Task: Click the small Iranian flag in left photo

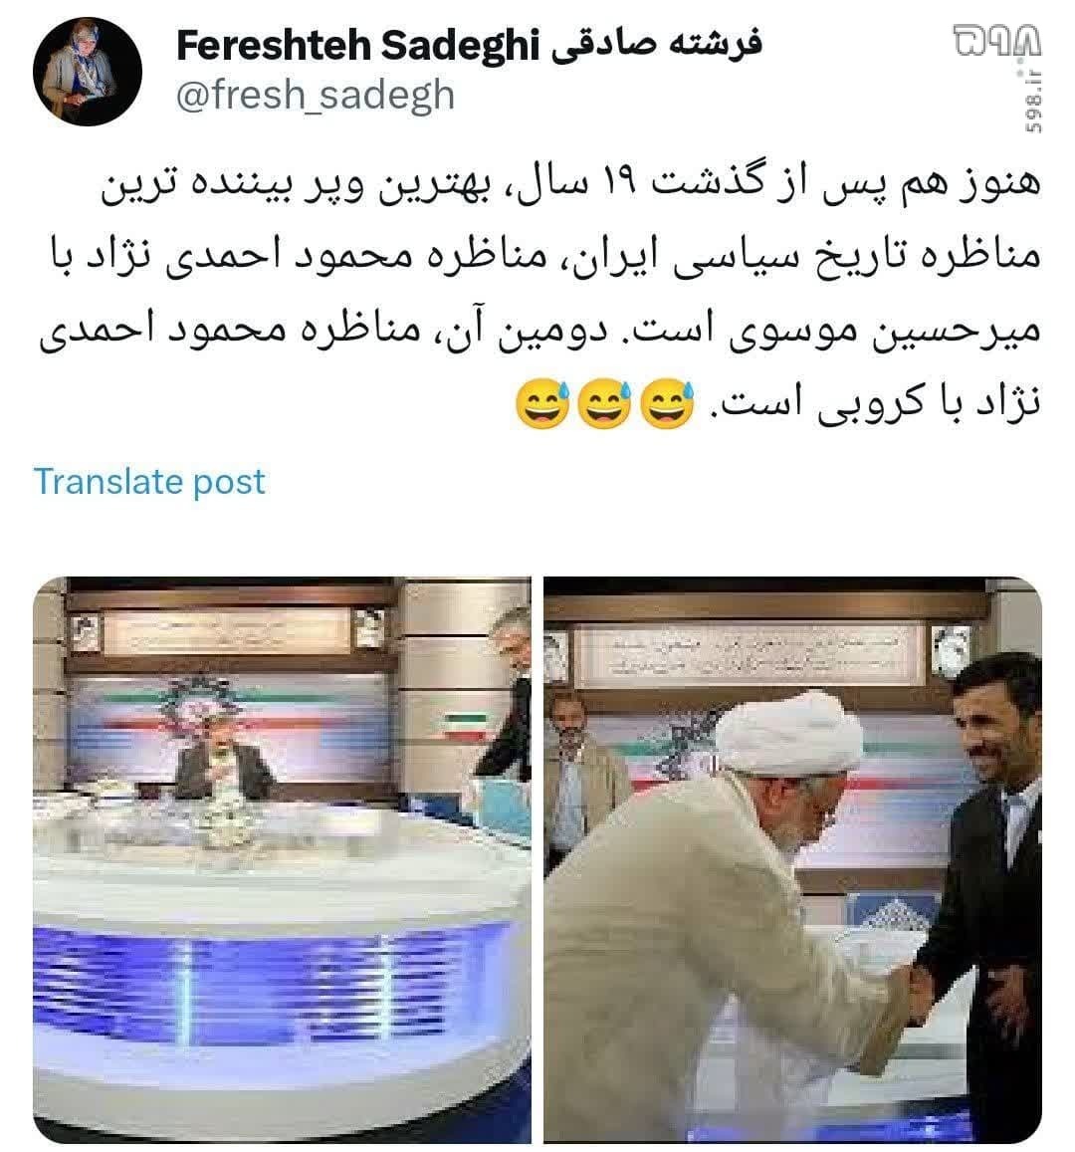Action: pos(466,725)
